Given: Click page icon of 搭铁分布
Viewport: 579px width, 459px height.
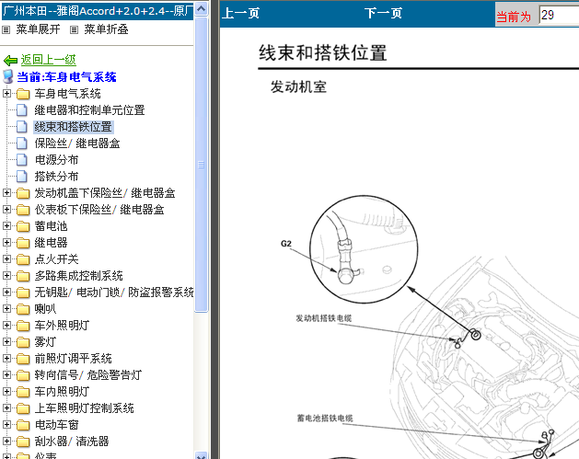Looking at the screenshot, I should 22,177.
